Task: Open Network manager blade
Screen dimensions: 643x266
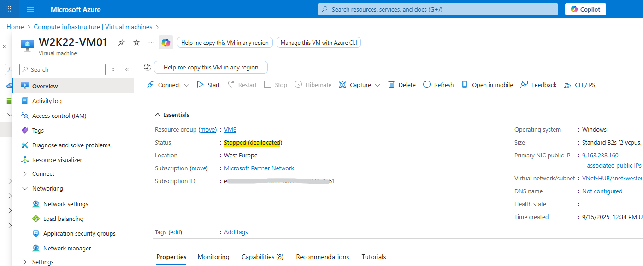Action: click(67, 248)
